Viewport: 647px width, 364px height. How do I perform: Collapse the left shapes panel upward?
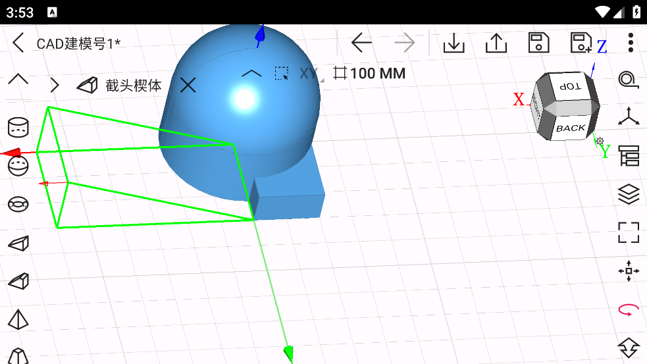pyautogui.click(x=18, y=79)
